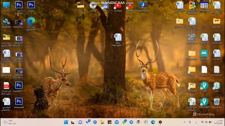Select the md5sum.txt file icon
This screenshot has width=225, height=126.
(217, 71)
